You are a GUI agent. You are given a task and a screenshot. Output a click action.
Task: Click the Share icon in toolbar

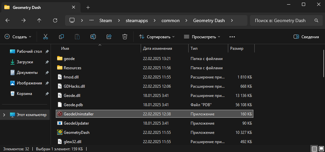tap(109, 37)
